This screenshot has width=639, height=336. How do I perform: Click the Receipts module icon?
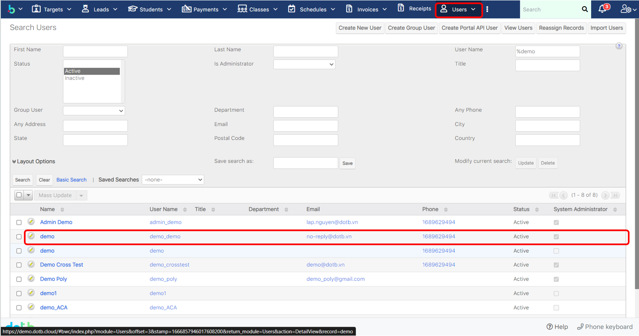[401, 8]
